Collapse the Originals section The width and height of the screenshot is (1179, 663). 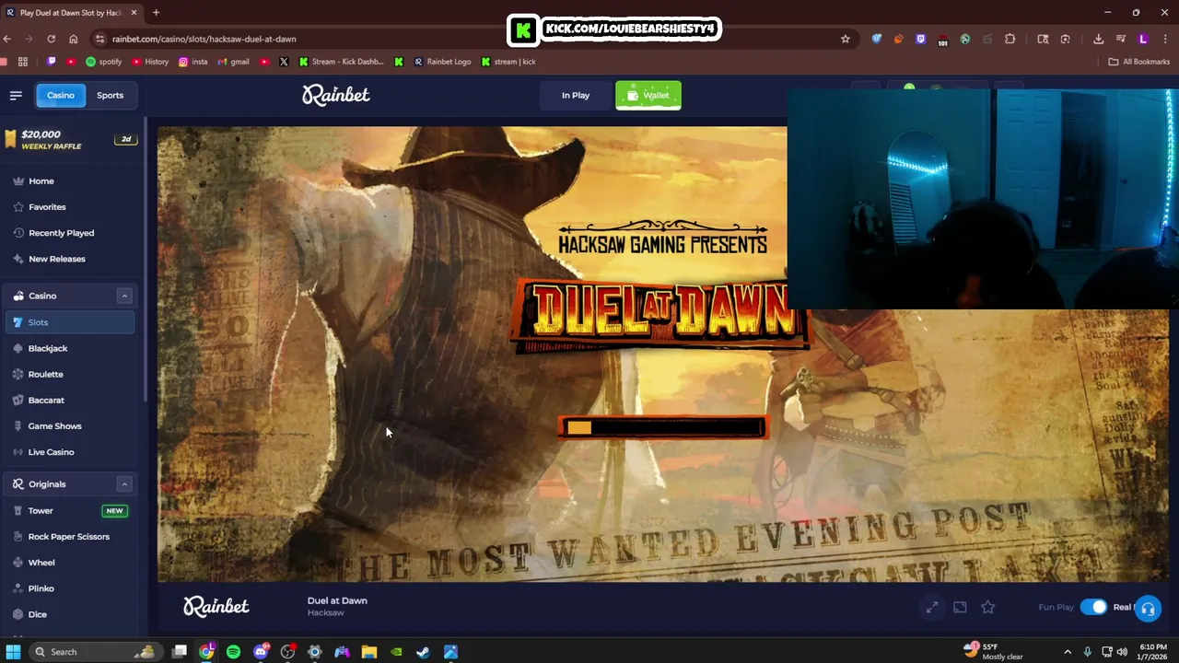(124, 483)
